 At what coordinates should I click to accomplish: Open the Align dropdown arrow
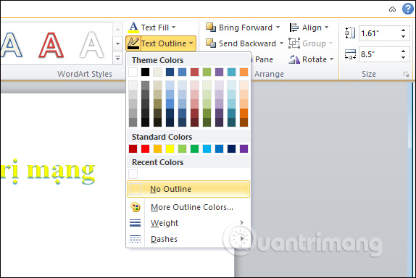[x=327, y=28]
